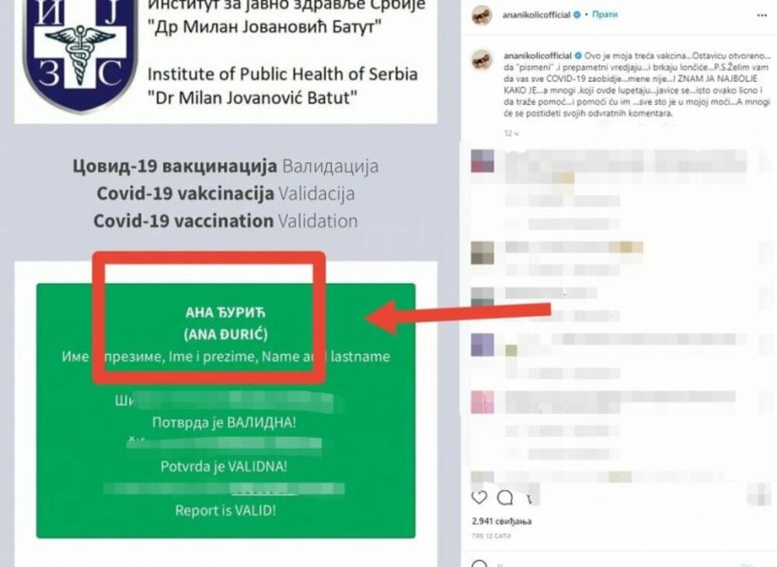The height and width of the screenshot is (567, 777).
Task: View the 2.941 свиђања likes list
Action: (501, 521)
